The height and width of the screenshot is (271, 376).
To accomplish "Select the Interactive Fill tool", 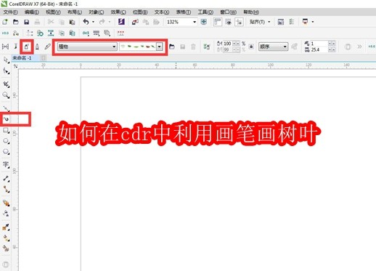I will click(6, 238).
